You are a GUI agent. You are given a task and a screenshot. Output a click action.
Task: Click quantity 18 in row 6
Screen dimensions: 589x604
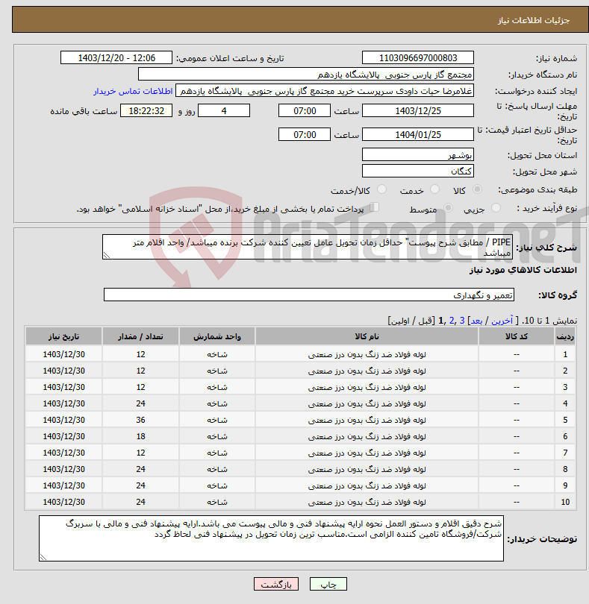click(140, 436)
